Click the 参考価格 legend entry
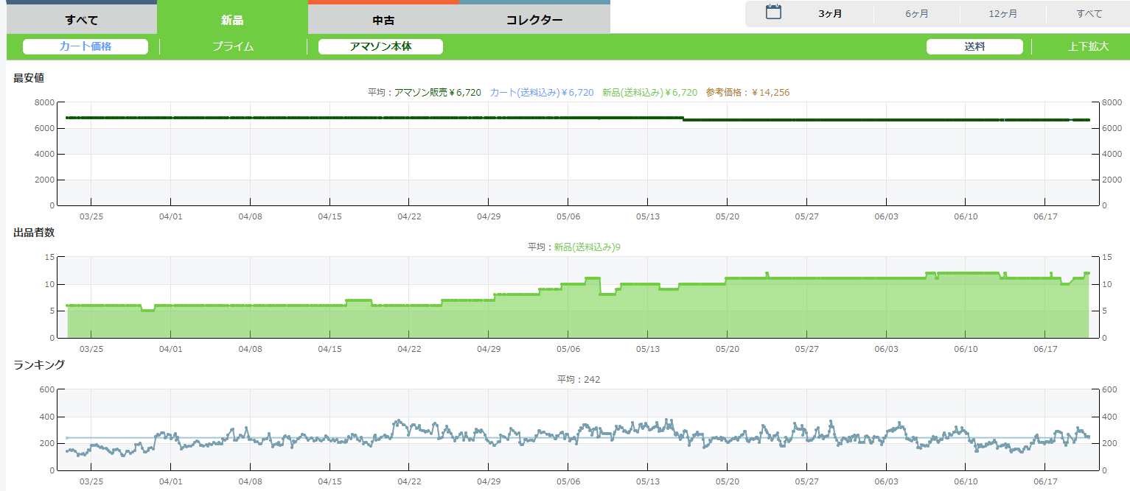This screenshot has height=491, width=1130. click(747, 93)
